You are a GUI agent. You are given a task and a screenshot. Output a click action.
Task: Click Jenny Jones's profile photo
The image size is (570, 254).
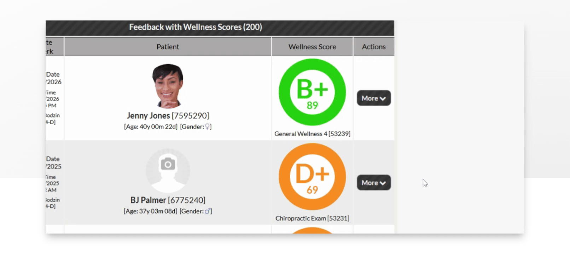tap(168, 86)
